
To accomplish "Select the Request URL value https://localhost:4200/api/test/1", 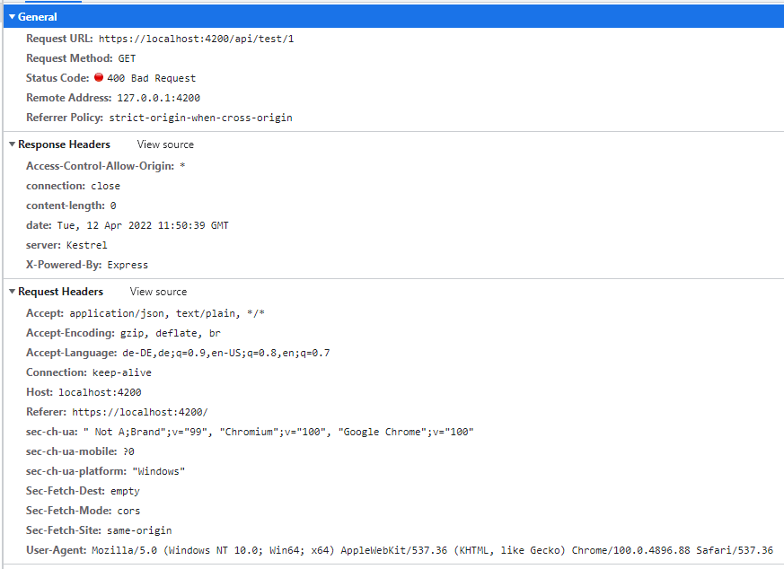I will click(x=196, y=39).
